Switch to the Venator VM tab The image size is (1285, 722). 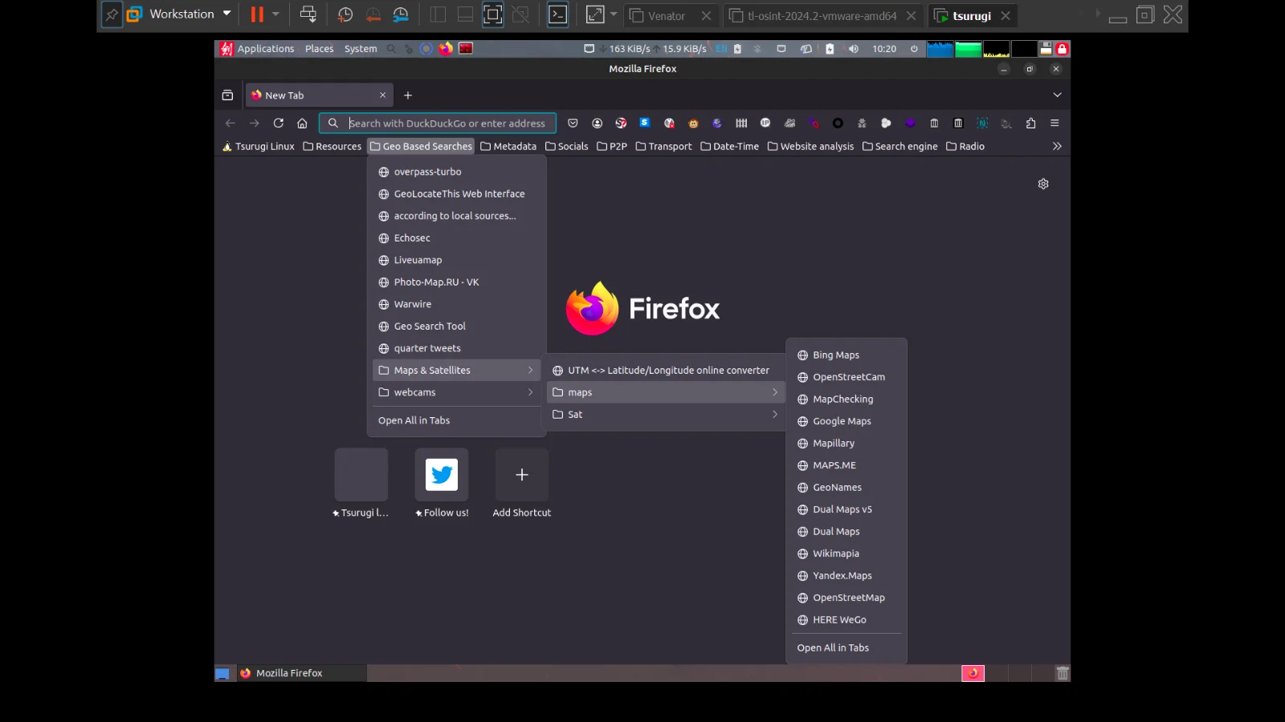[x=667, y=15]
